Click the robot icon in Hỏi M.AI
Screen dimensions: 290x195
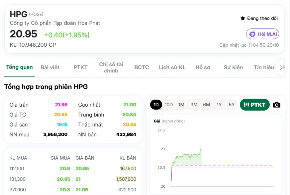point(252,34)
